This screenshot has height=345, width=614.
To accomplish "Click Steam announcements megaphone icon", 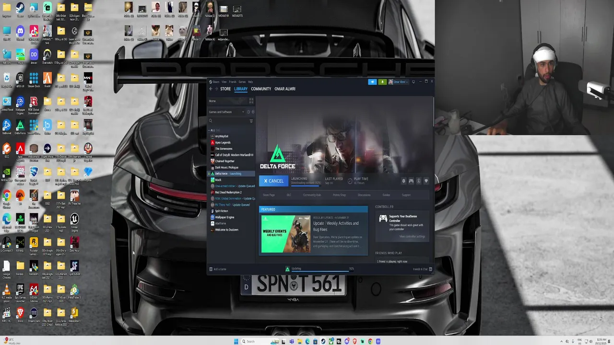I will (372, 82).
